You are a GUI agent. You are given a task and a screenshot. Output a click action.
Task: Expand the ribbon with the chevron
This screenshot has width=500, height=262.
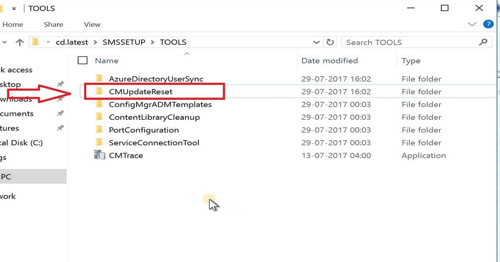click(x=472, y=24)
